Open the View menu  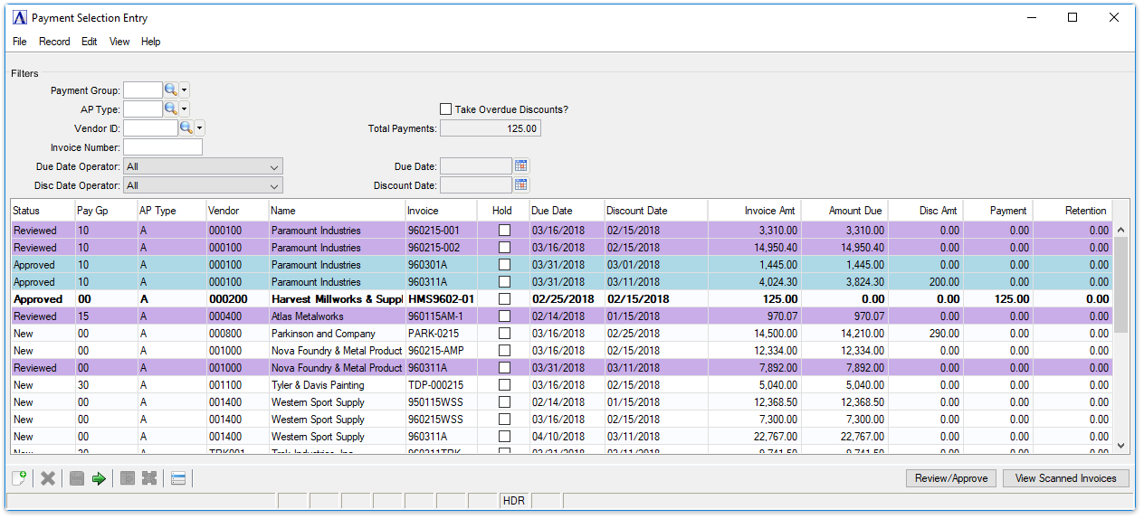pos(119,42)
